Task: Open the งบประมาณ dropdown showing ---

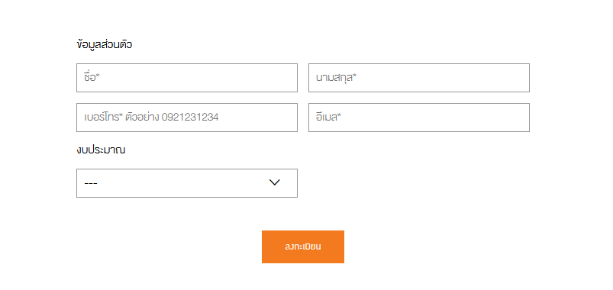Action: coord(187,183)
